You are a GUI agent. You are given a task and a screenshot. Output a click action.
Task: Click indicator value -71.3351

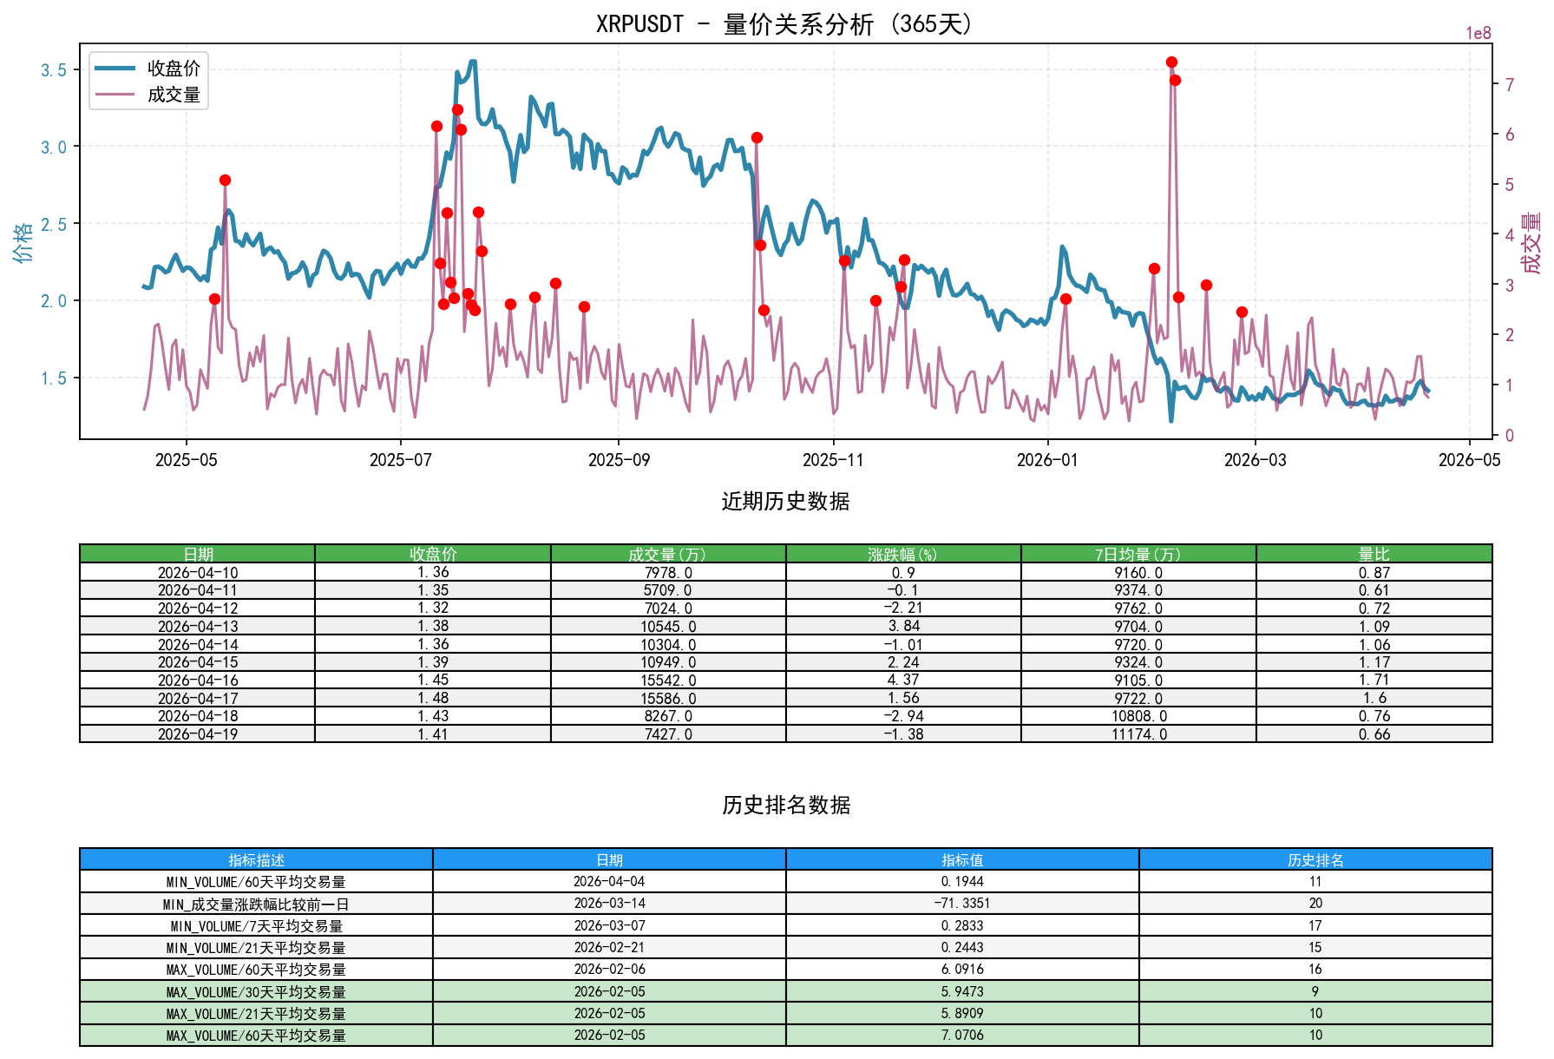click(x=962, y=904)
